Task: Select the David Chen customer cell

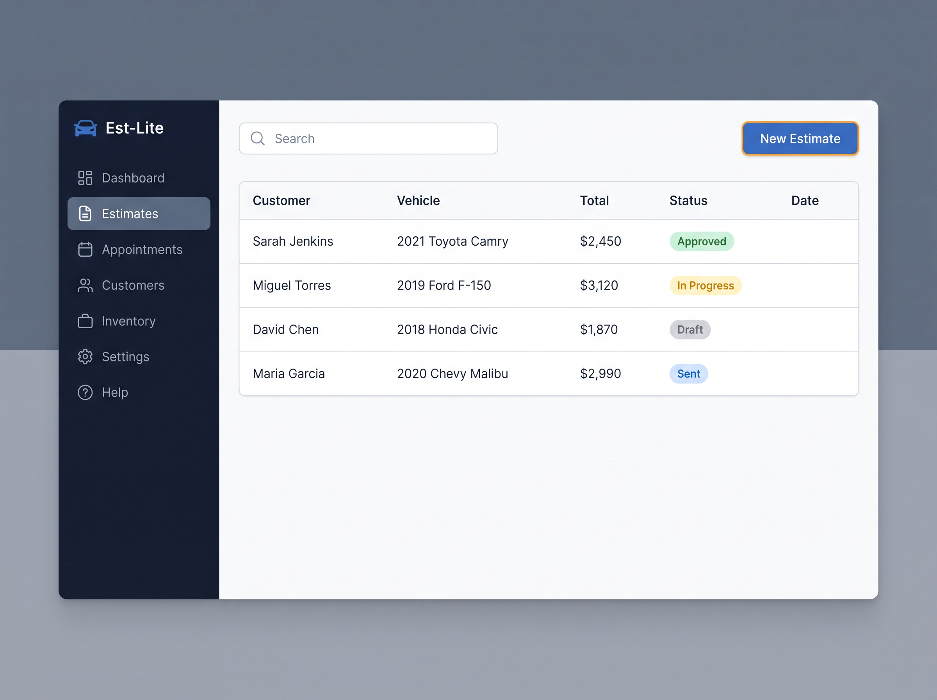Action: (x=286, y=329)
